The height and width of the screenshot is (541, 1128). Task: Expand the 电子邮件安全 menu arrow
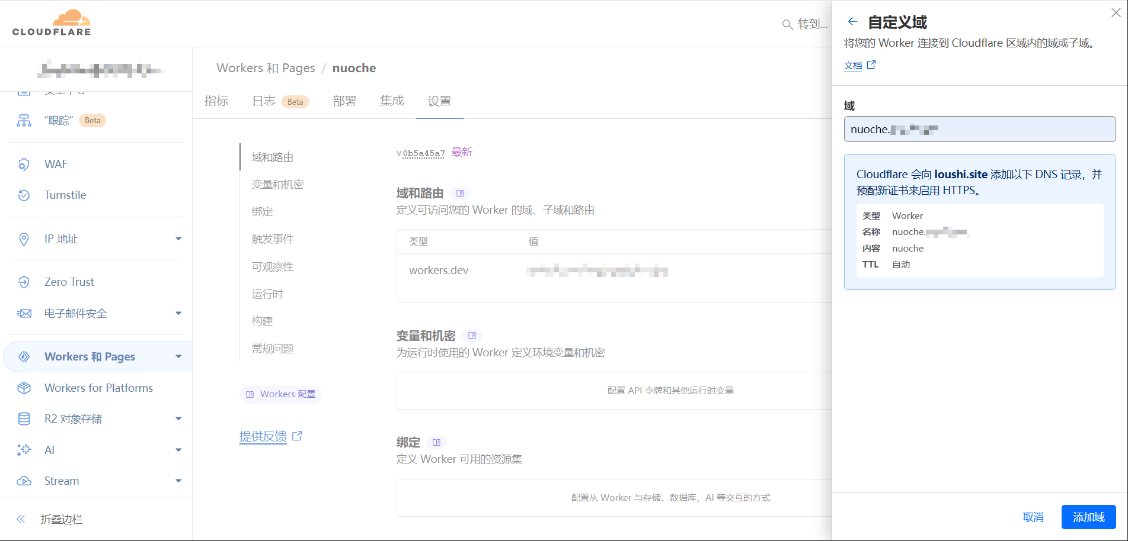click(178, 314)
